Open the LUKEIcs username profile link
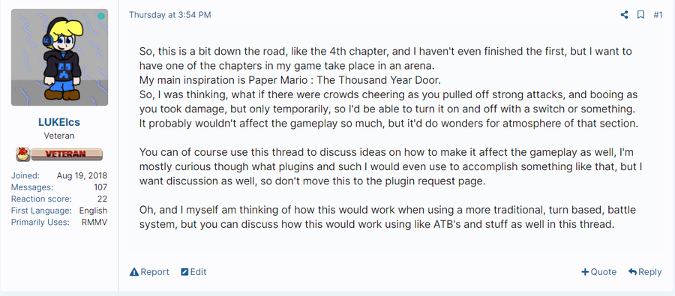This screenshot has width=675, height=296. pos(59,122)
